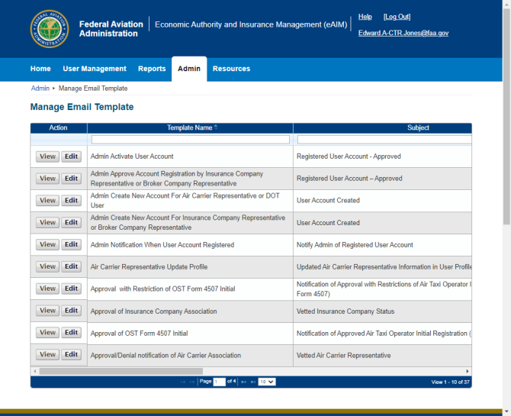Open the Home menu
The width and height of the screenshot is (511, 416).
(40, 69)
